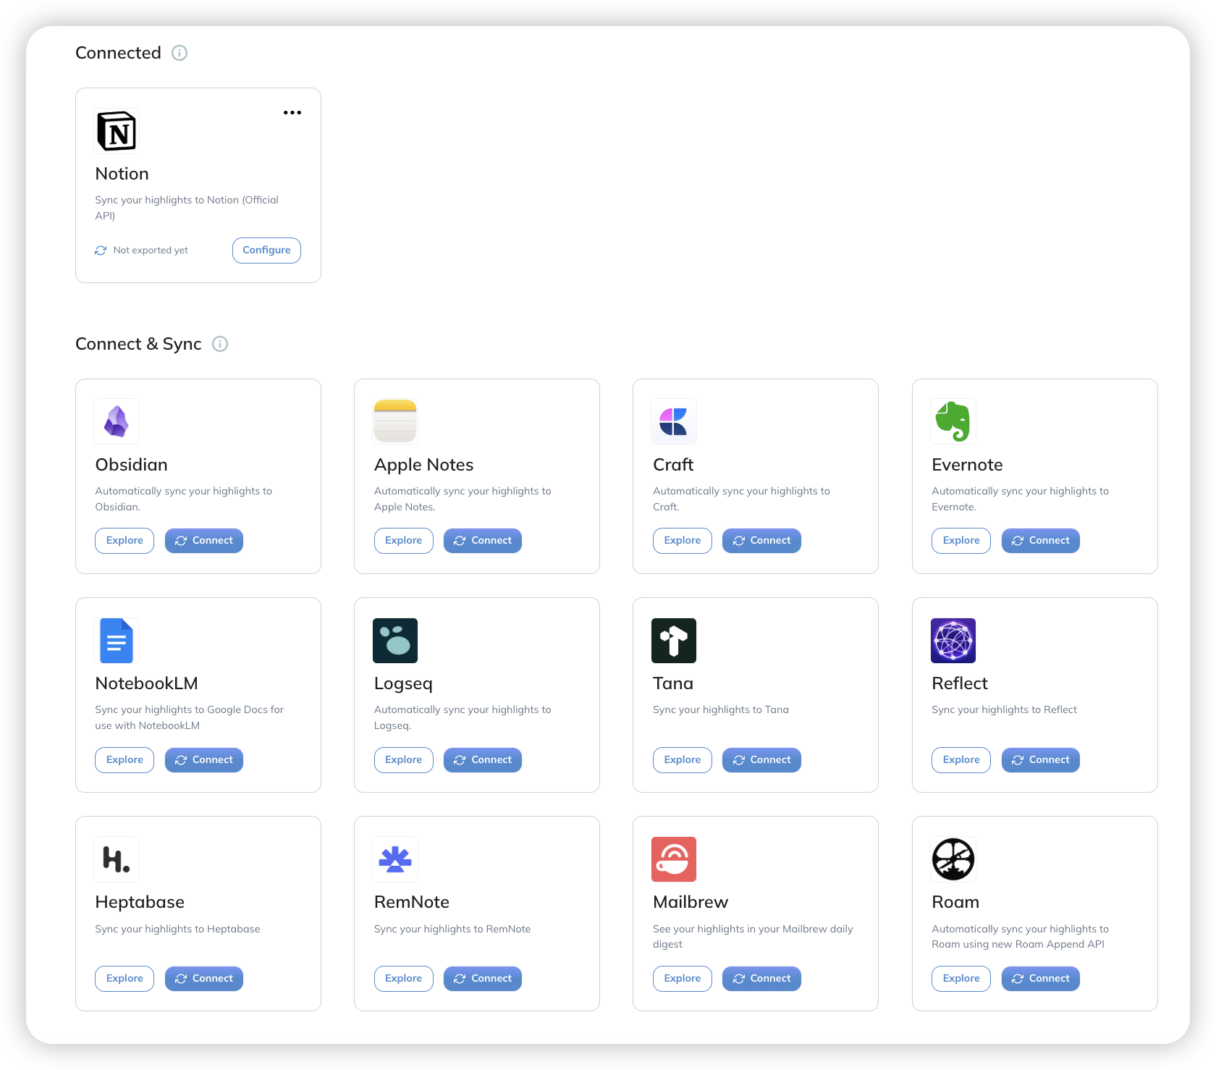
Task: Connect Obsidian for highlight syncing
Action: coord(204,541)
